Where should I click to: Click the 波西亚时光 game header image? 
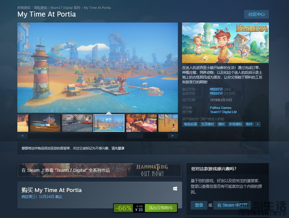[225, 43]
